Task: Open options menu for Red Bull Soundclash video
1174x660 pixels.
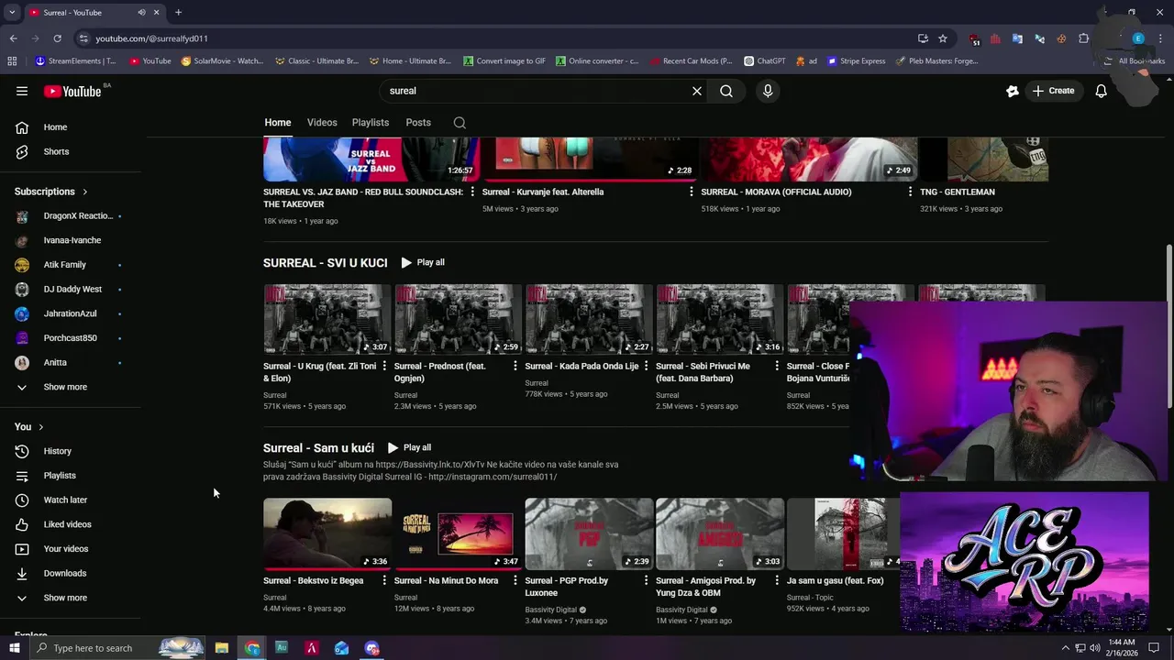Action: [472, 192]
